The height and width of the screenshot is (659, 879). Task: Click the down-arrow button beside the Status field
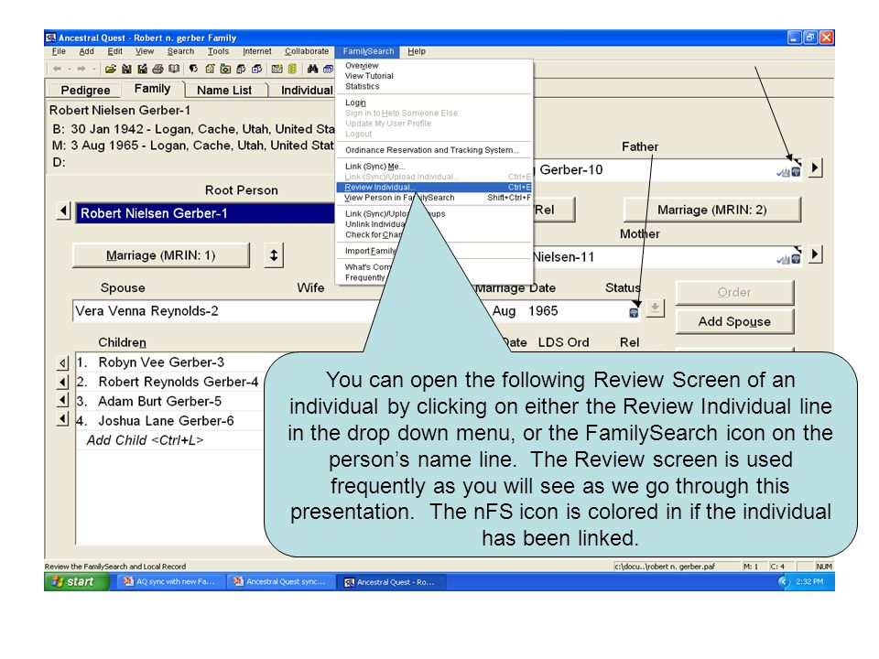click(x=655, y=308)
